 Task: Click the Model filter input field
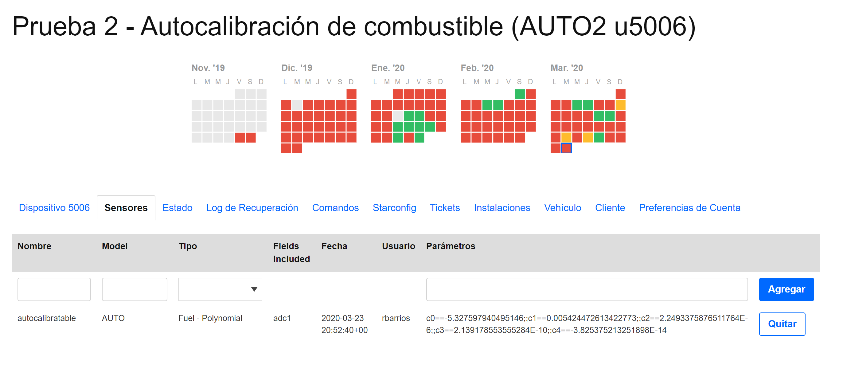(x=134, y=289)
